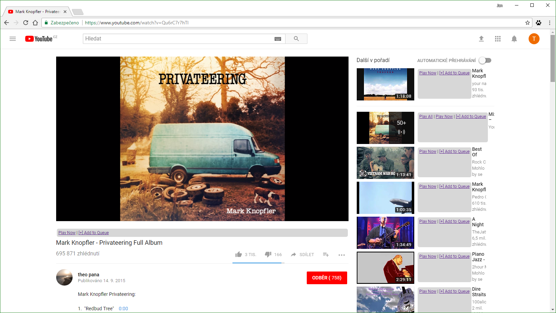Click Play Now for the Privateering mix
Viewport: 556px width, 313px height.
coord(444,117)
